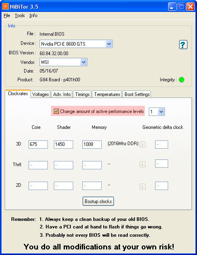Click the arrow button in the 2D row
197x255 pixels.
pyautogui.click(x=142, y=186)
